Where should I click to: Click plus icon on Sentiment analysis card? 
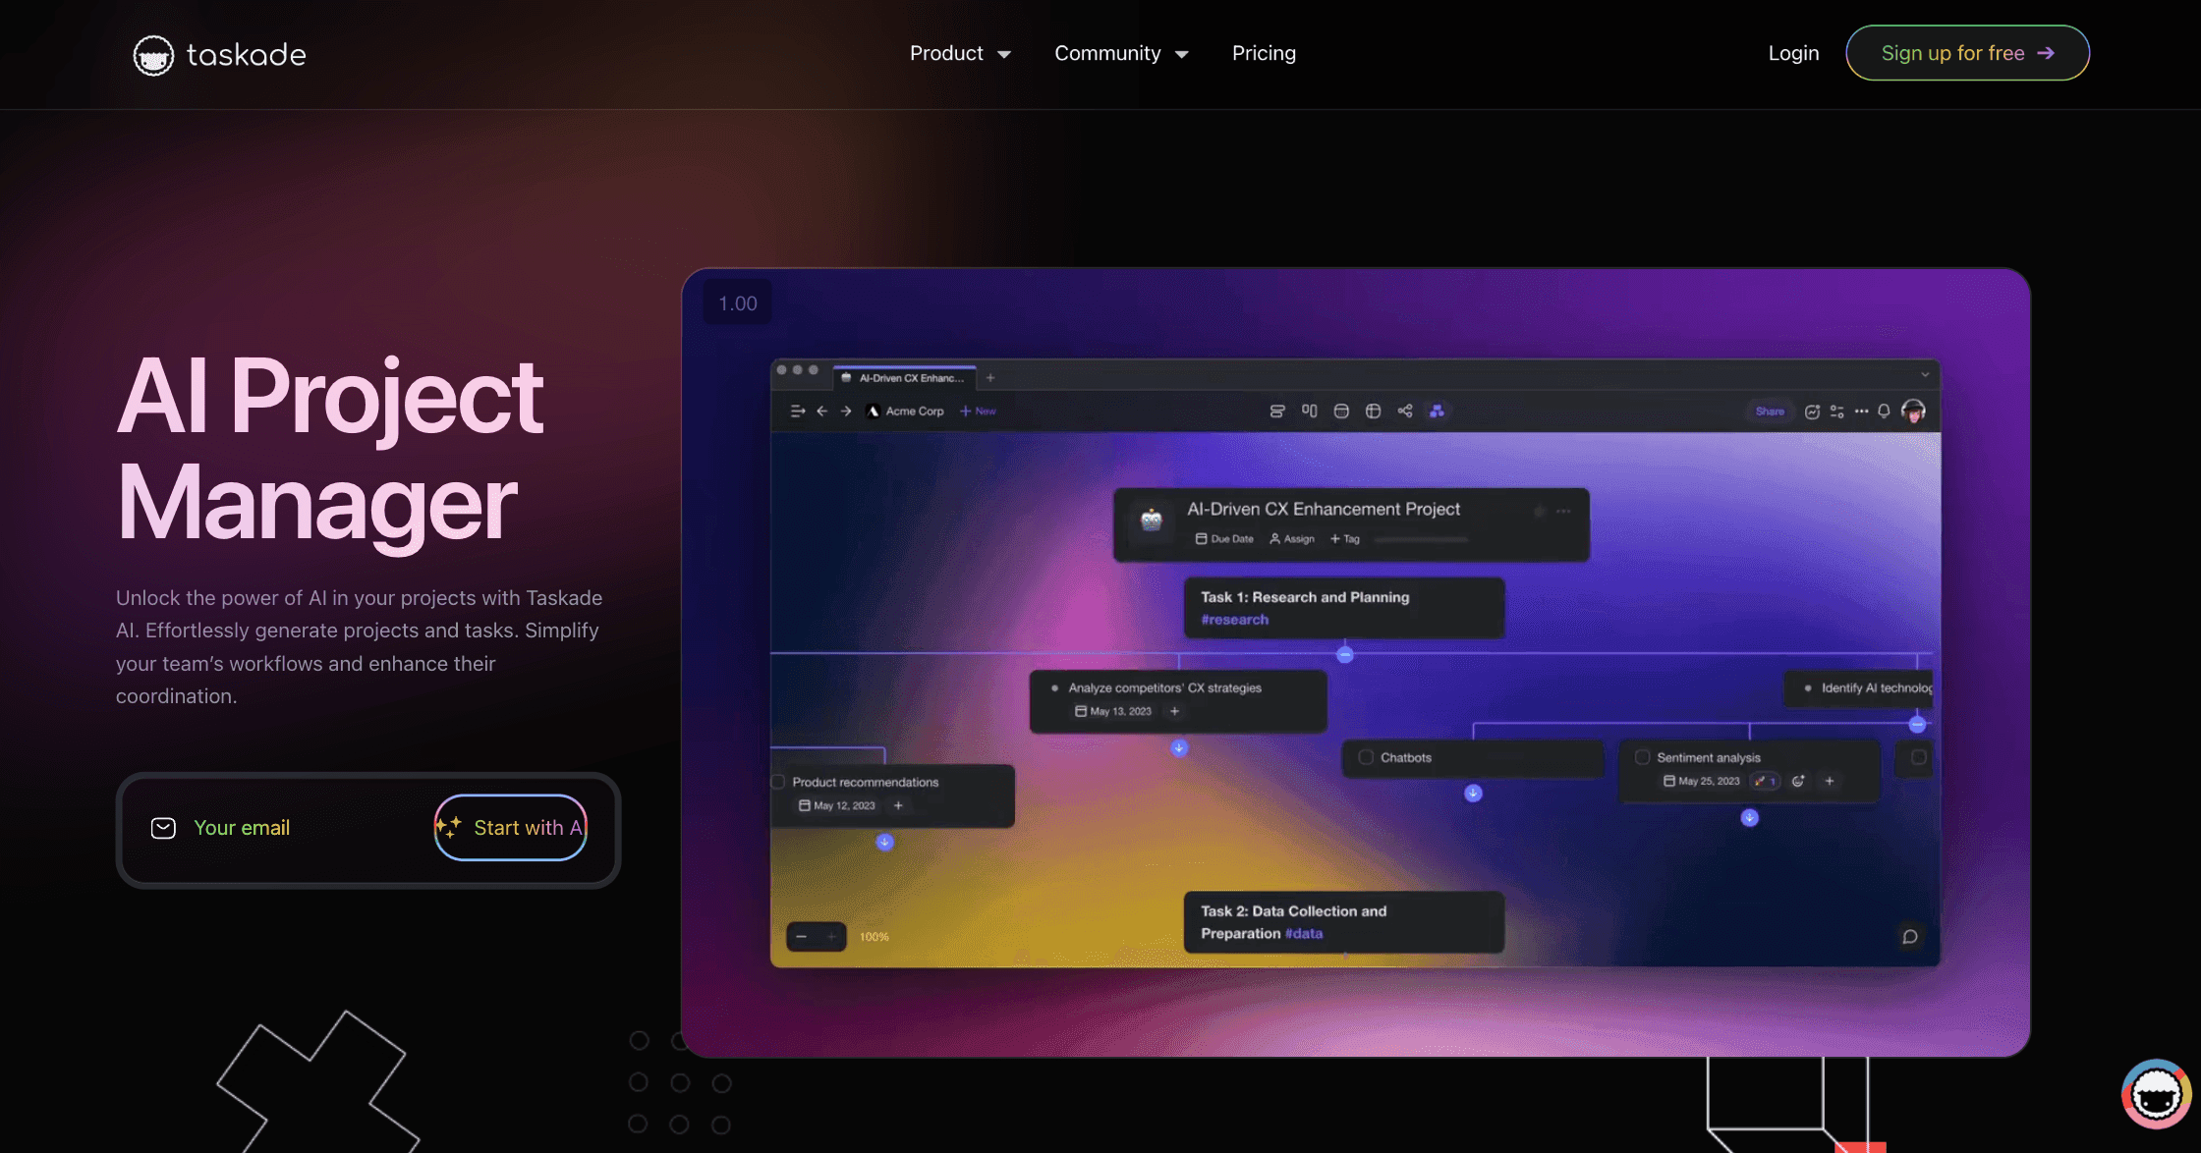coord(1830,782)
